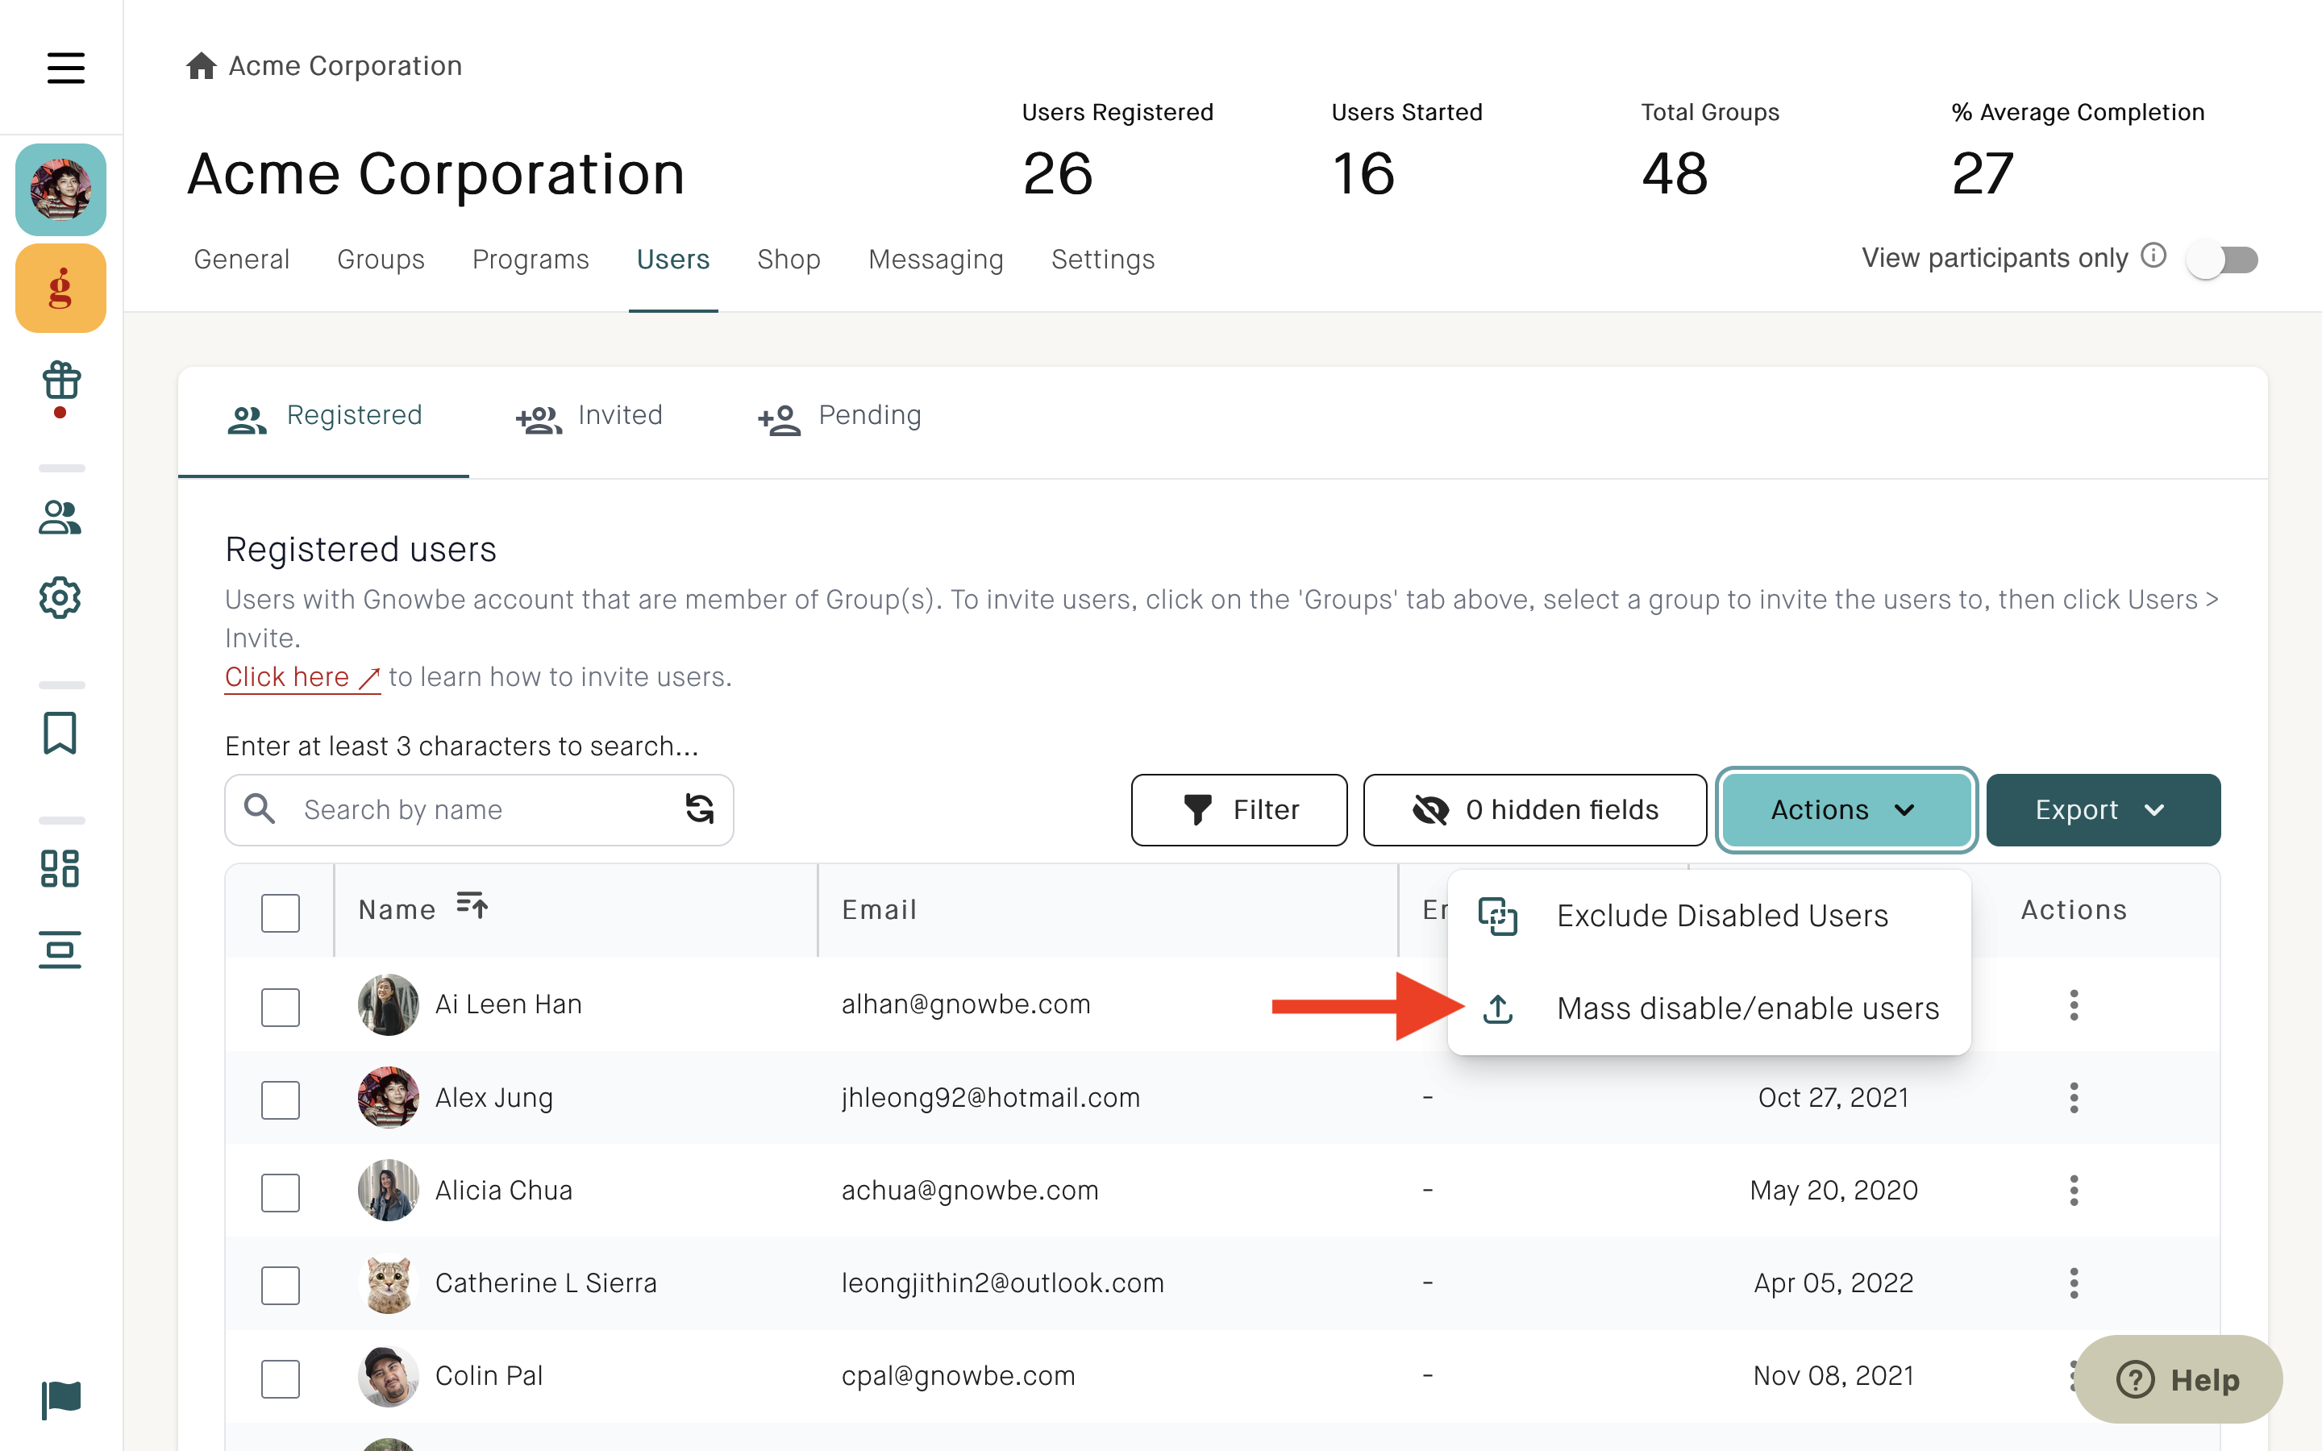The image size is (2322, 1451).
Task: Open the Actions dropdown button
Action: click(x=1846, y=810)
